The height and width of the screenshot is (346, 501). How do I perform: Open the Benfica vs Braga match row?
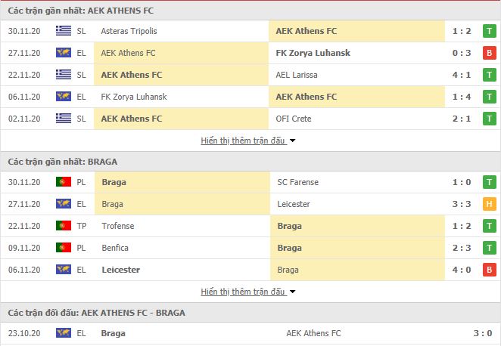250,248
